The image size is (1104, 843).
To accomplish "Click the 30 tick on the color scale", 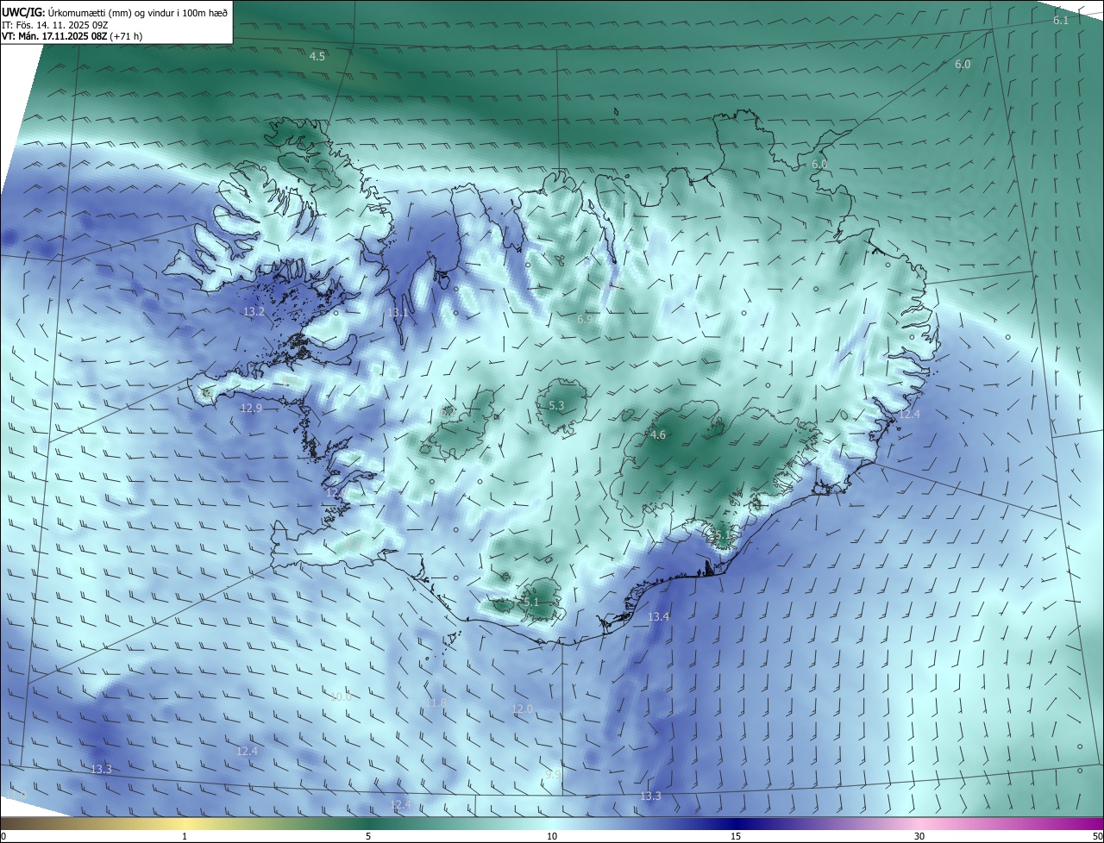I will point(919,836).
